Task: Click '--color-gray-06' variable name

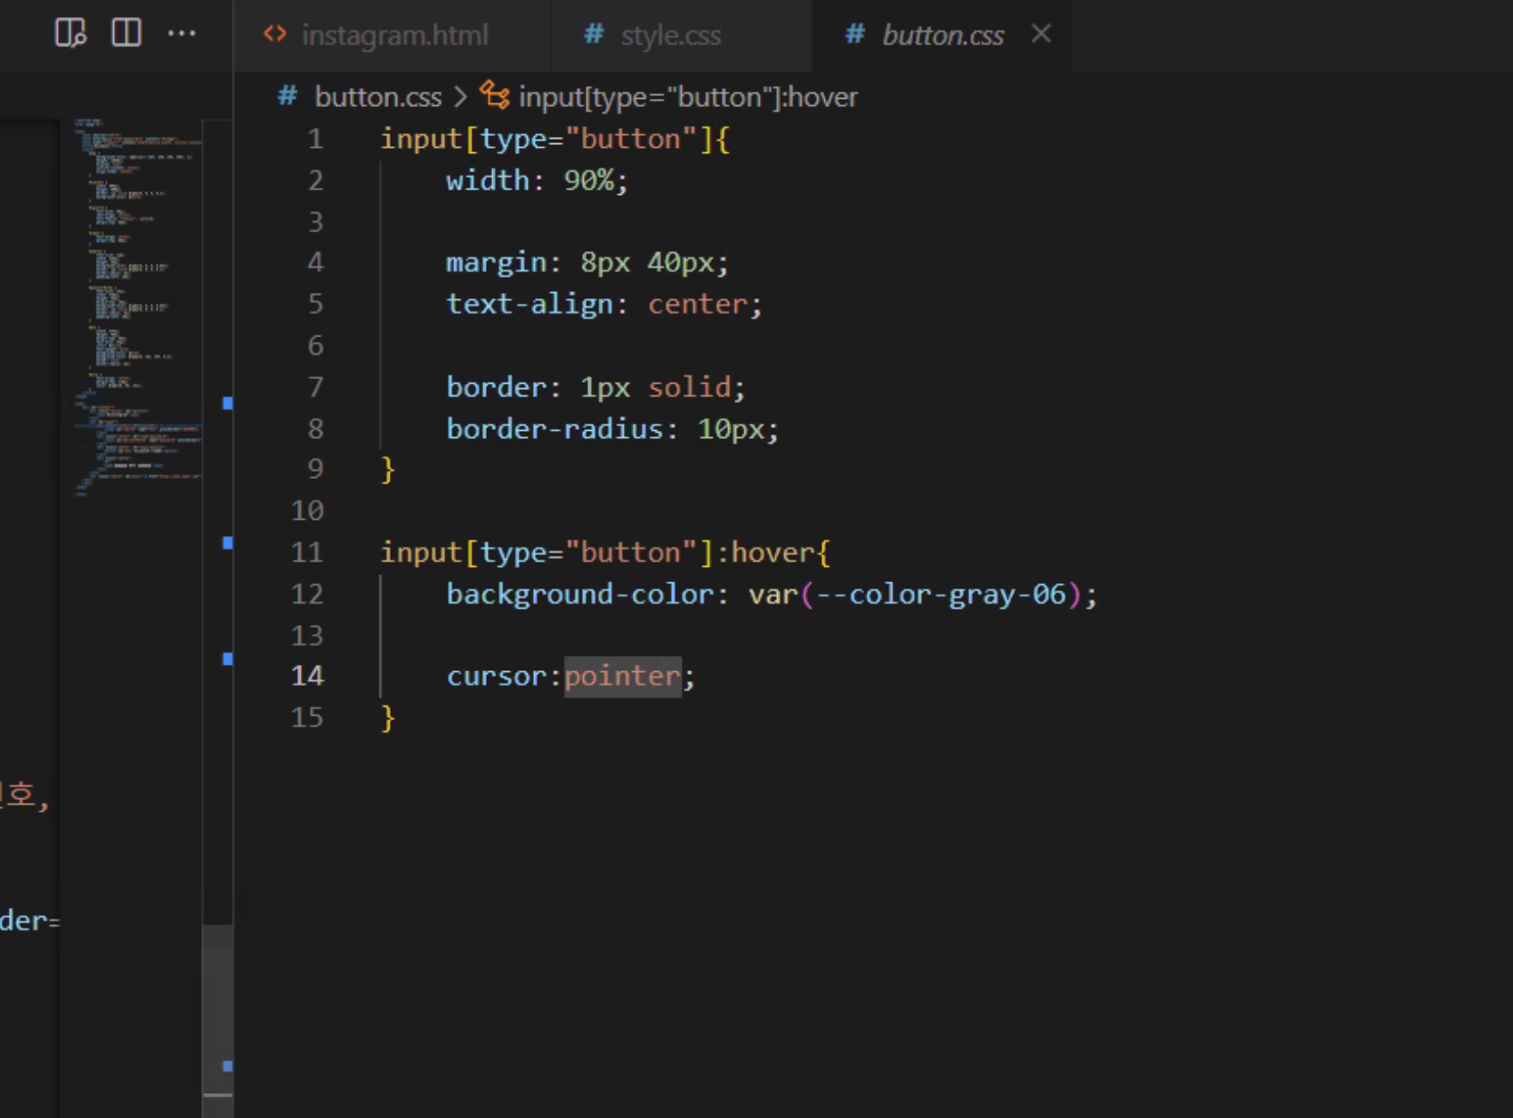Action: (941, 595)
